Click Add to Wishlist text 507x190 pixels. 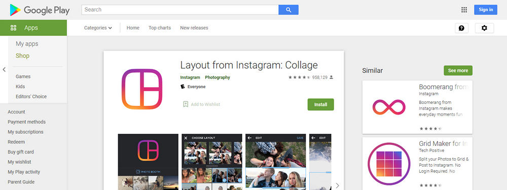[205, 104]
